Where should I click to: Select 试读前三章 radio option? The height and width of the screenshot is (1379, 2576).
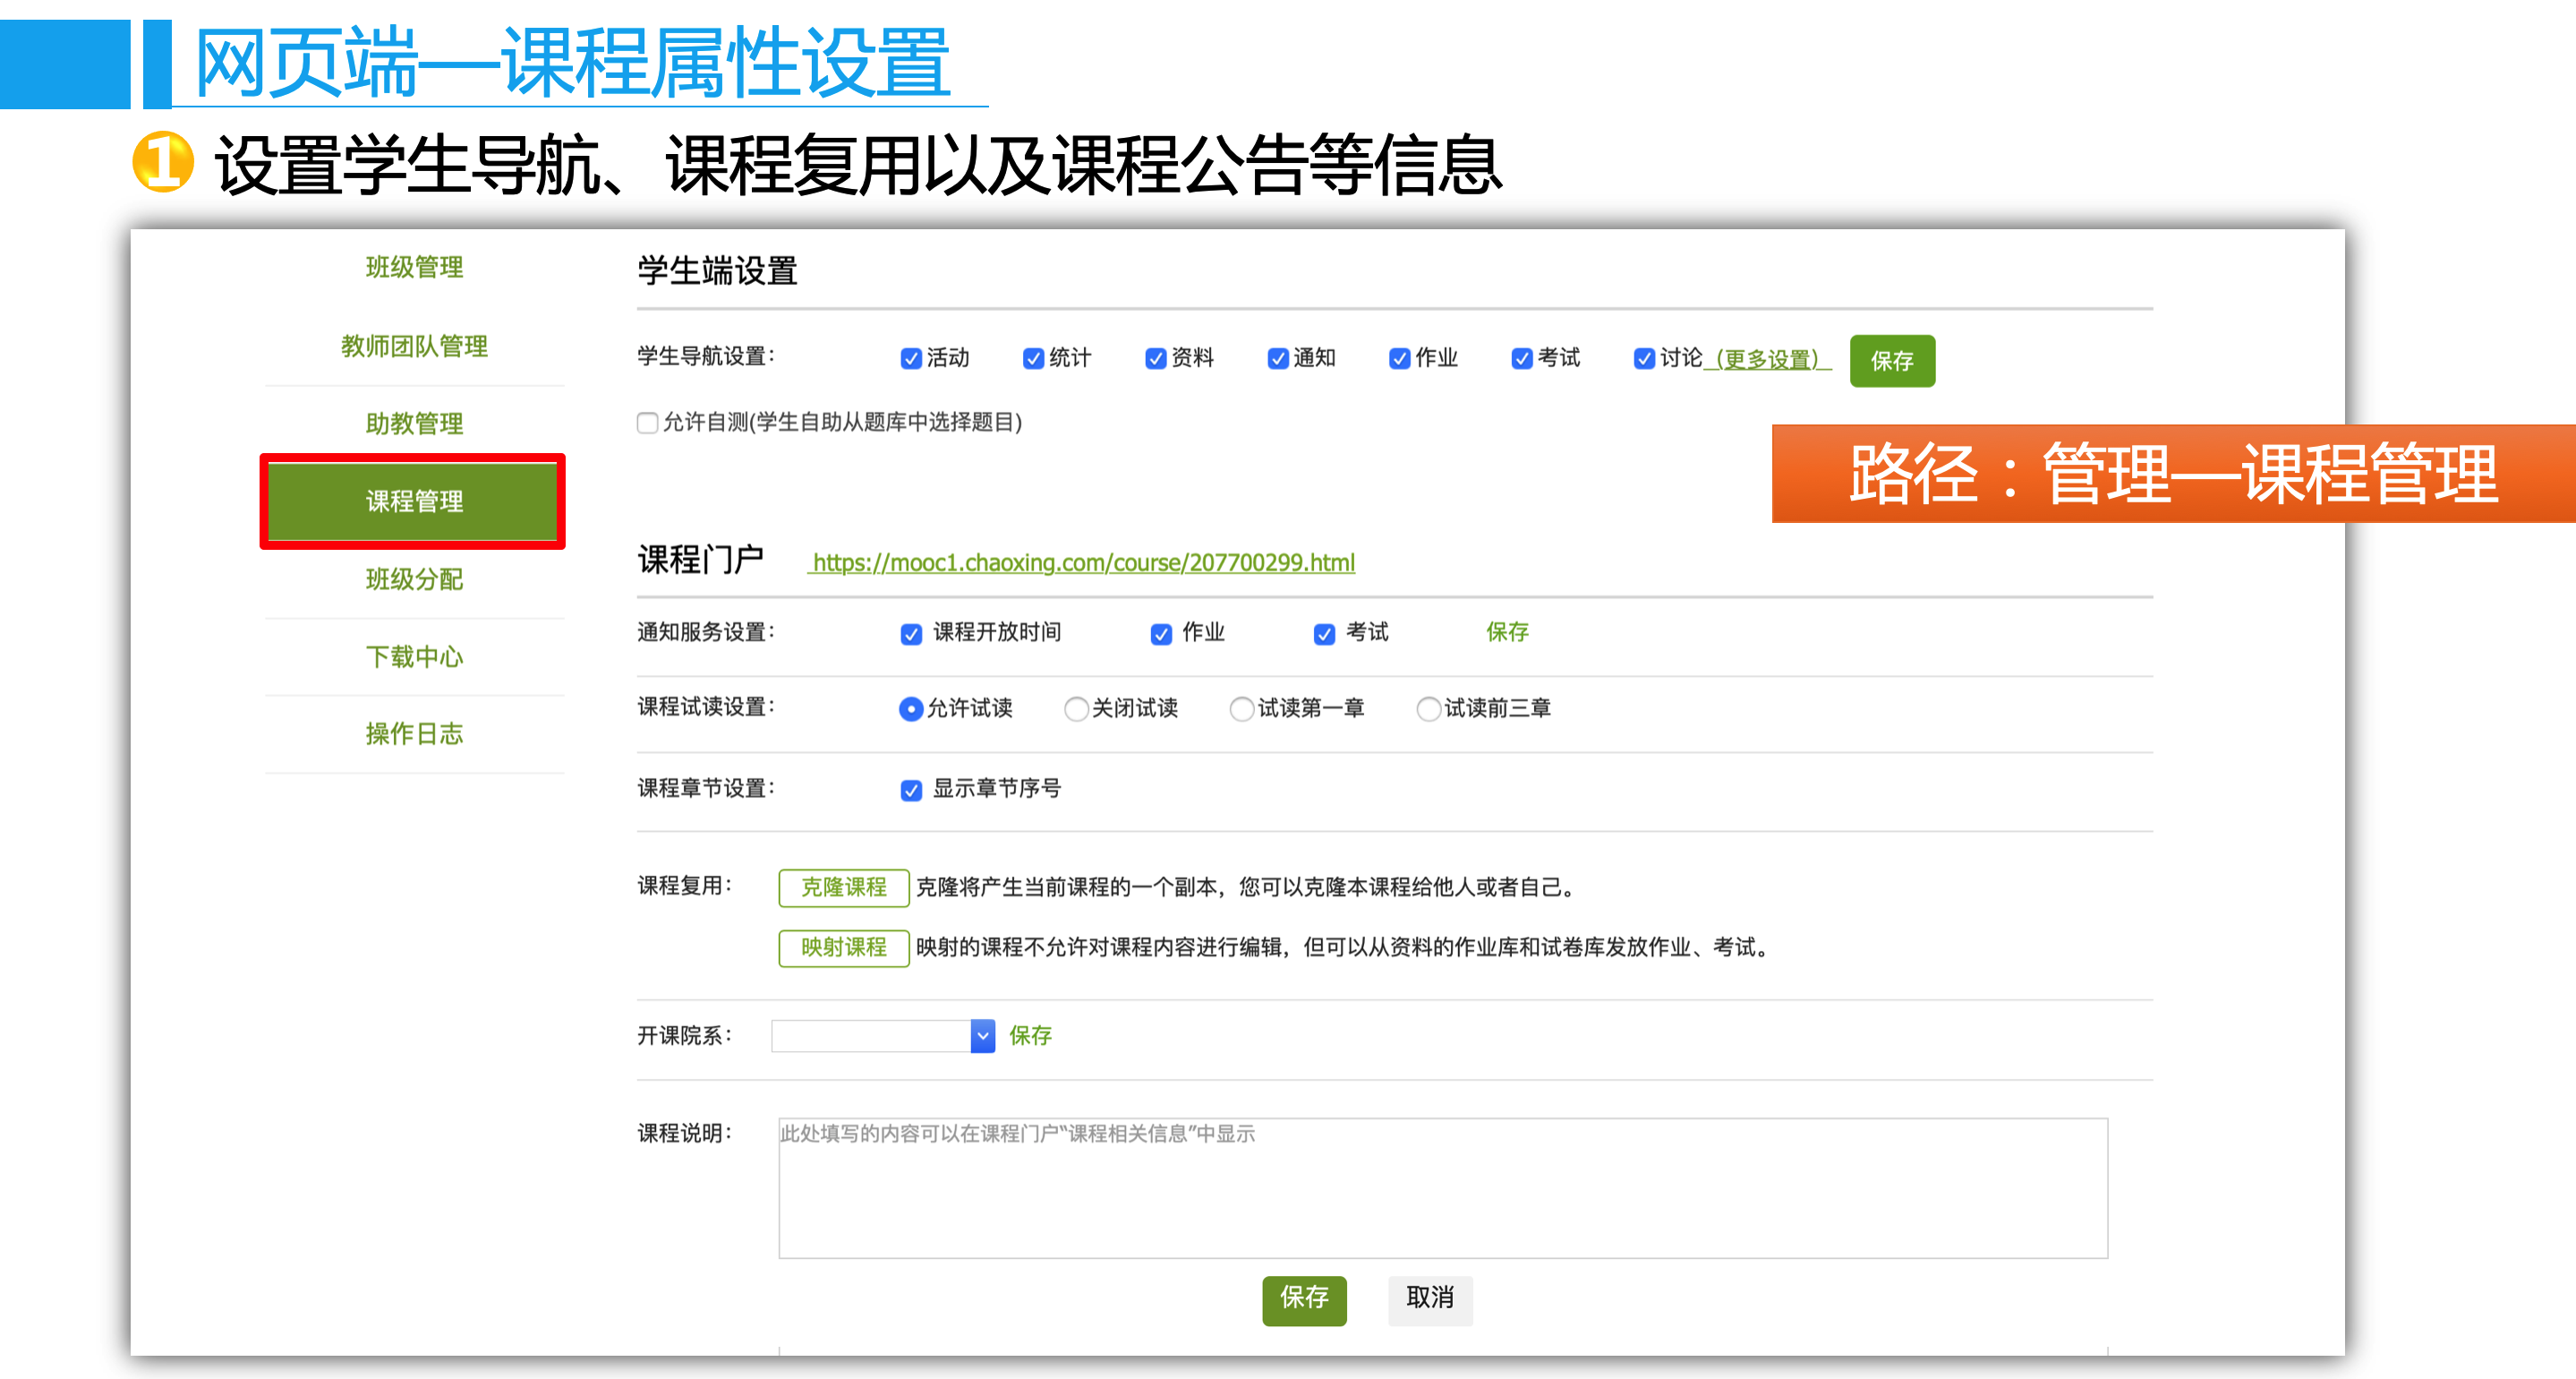pyautogui.click(x=1428, y=709)
